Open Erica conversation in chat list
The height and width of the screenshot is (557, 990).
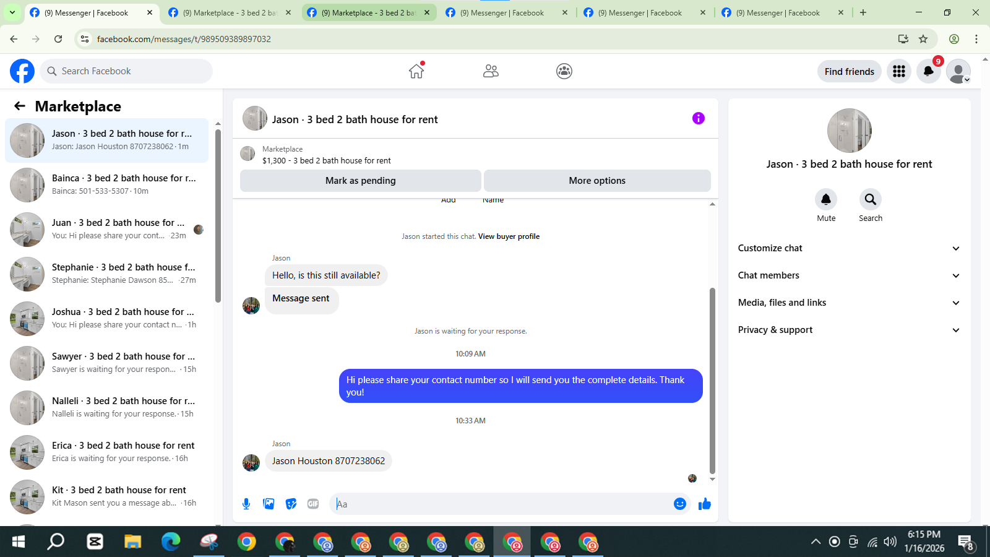point(107,452)
